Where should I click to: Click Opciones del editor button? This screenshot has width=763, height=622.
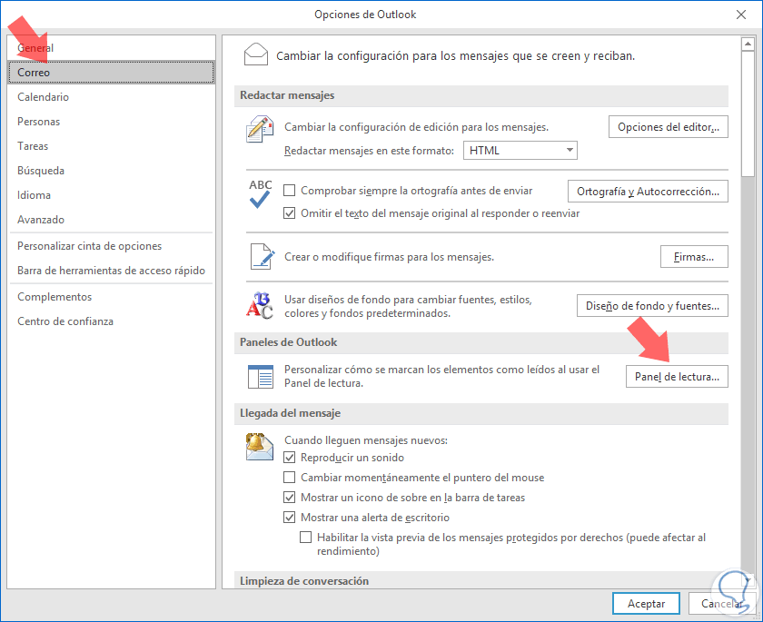tap(669, 127)
